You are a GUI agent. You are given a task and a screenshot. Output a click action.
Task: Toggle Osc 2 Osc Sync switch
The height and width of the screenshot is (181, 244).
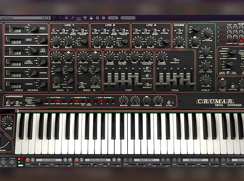[82, 83]
